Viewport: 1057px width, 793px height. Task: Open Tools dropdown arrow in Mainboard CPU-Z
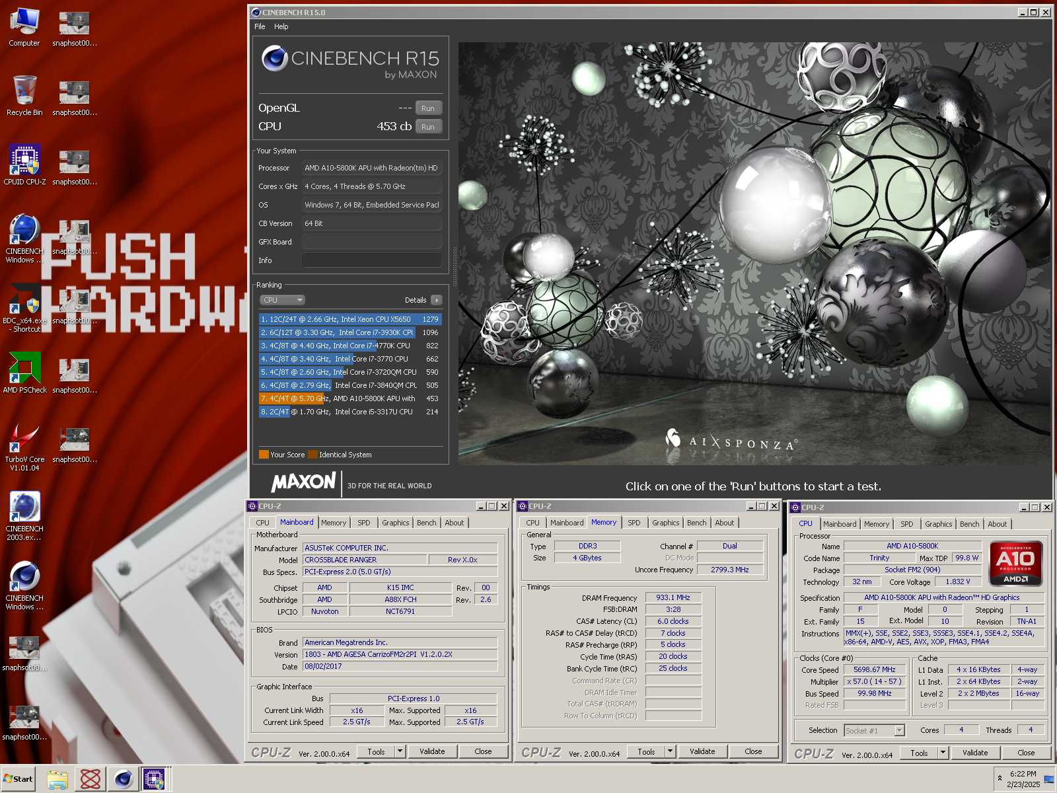(x=400, y=751)
